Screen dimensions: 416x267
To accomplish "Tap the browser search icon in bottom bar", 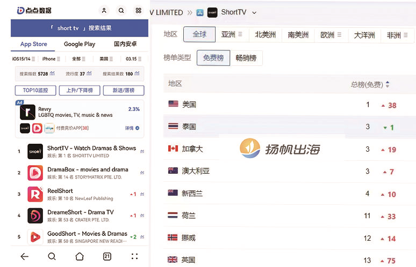I will click(x=52, y=256).
